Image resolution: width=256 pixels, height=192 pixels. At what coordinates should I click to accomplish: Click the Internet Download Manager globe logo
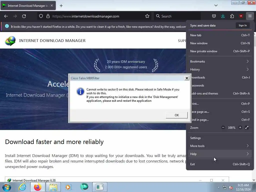[x=10, y=41]
